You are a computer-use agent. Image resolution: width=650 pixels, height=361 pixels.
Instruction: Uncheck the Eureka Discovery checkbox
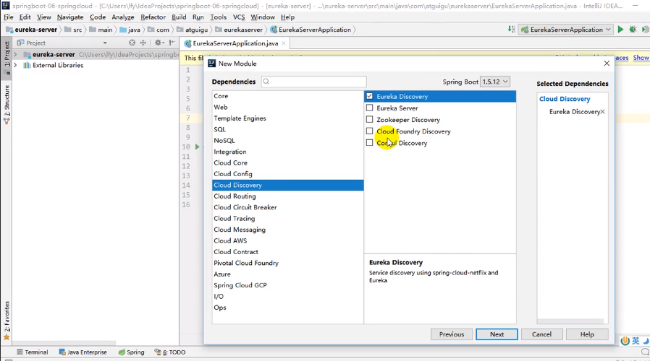coord(369,96)
